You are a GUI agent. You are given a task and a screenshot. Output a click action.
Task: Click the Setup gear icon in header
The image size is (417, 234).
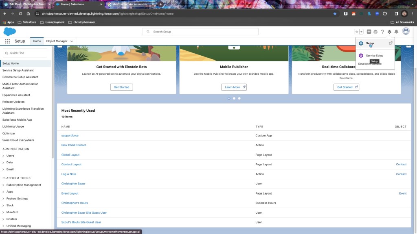(x=389, y=32)
